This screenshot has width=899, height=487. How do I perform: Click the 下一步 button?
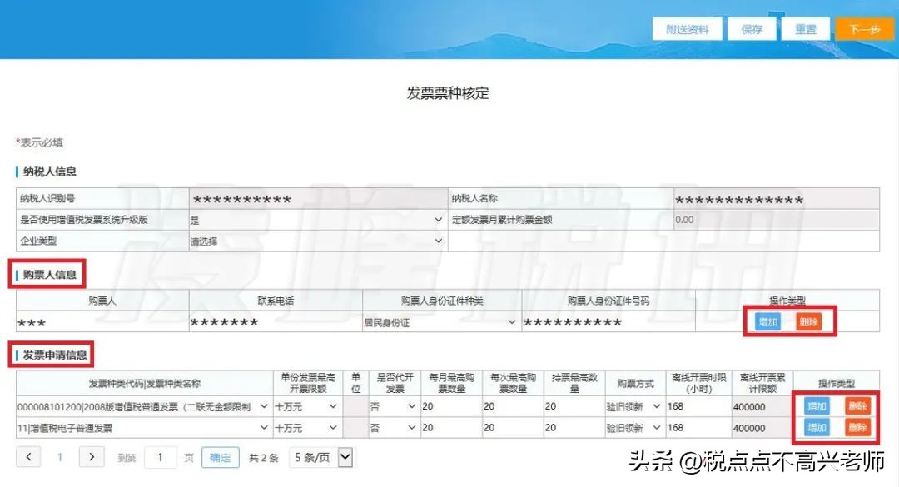pos(865,27)
